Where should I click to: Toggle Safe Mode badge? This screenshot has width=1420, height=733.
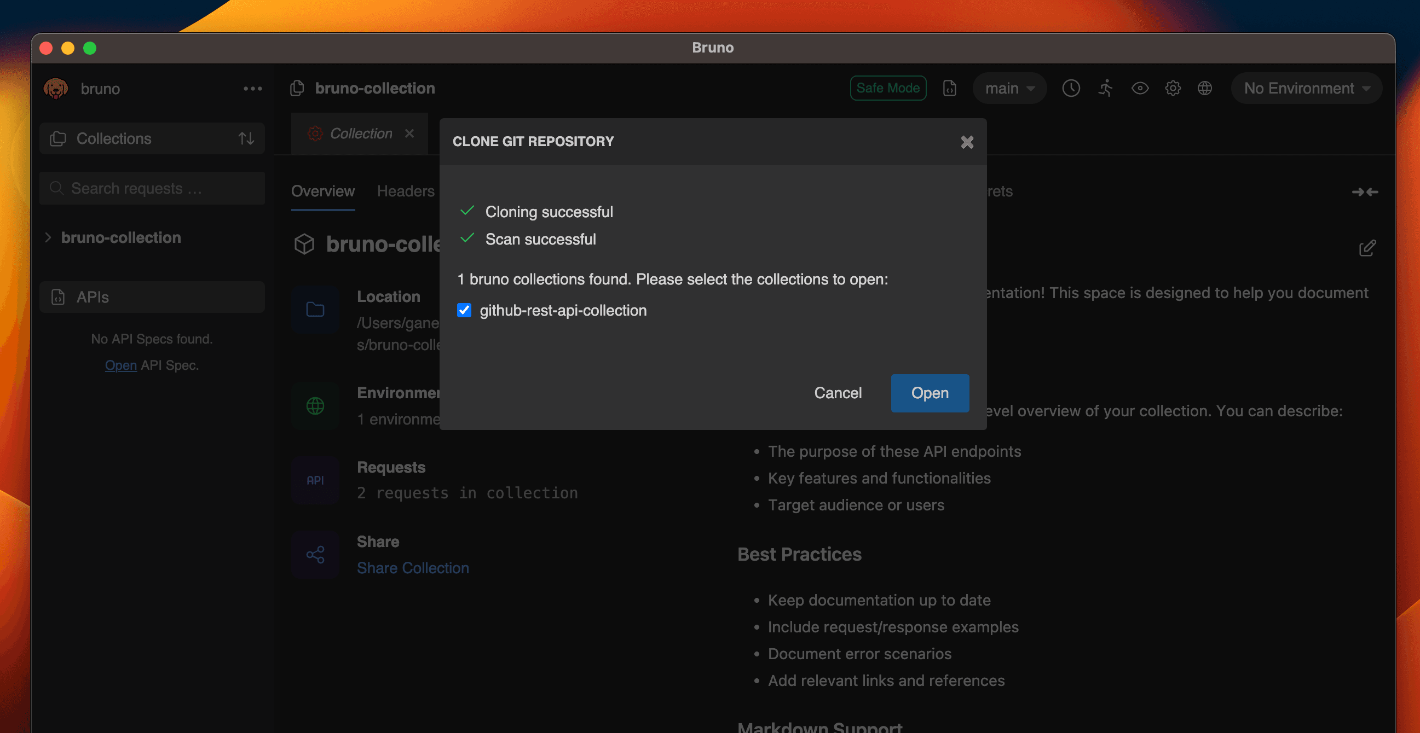(x=887, y=88)
